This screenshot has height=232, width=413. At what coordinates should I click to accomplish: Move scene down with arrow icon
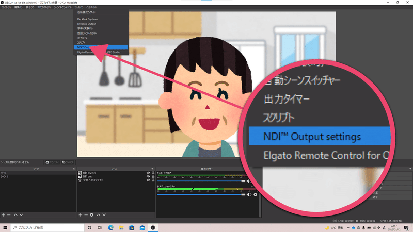(x=21, y=215)
